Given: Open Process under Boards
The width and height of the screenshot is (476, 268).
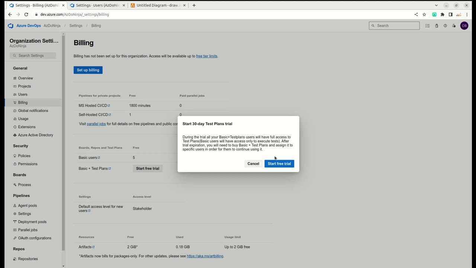Looking at the screenshot, I should (25, 185).
